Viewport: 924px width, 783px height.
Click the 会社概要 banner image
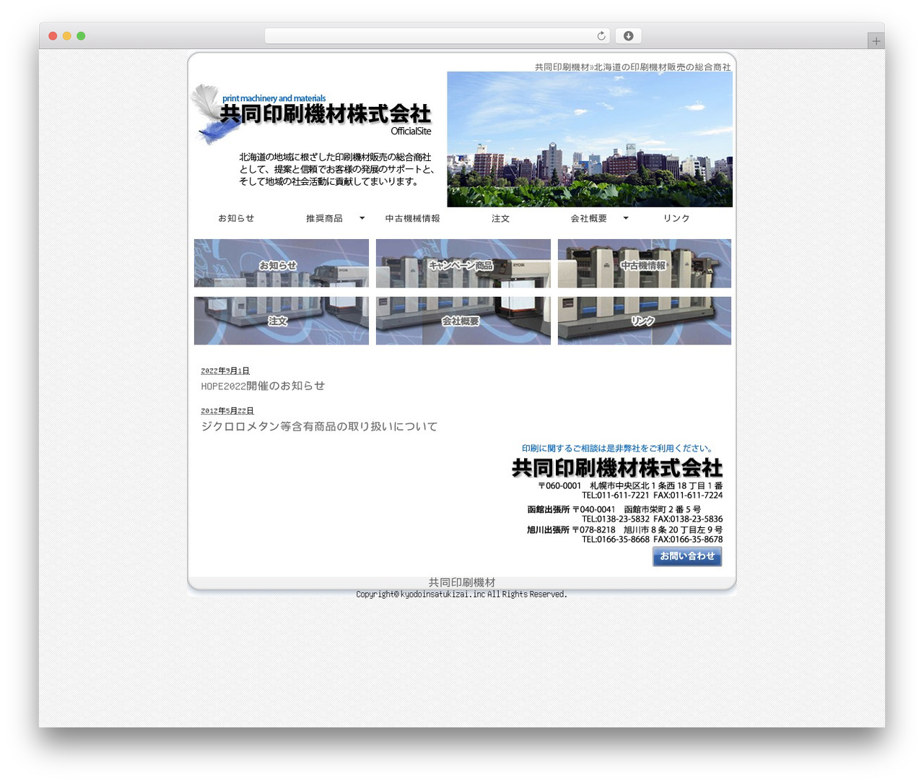[463, 321]
